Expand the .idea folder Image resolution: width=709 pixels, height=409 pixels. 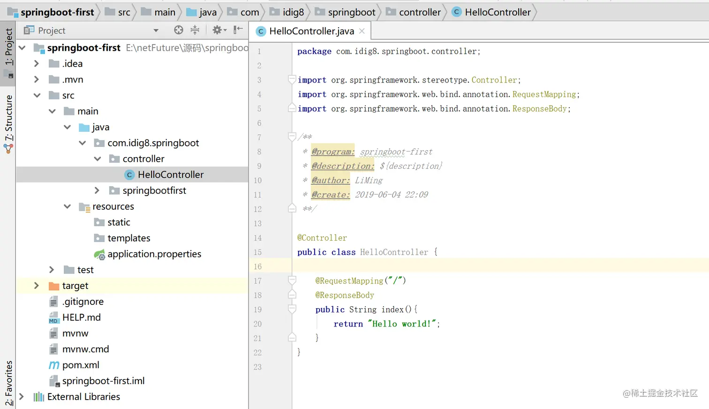coord(37,63)
